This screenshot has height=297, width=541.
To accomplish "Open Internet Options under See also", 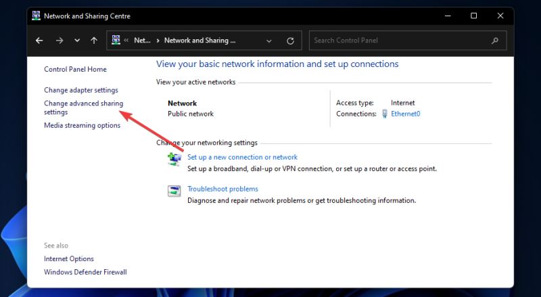I will 69,258.
